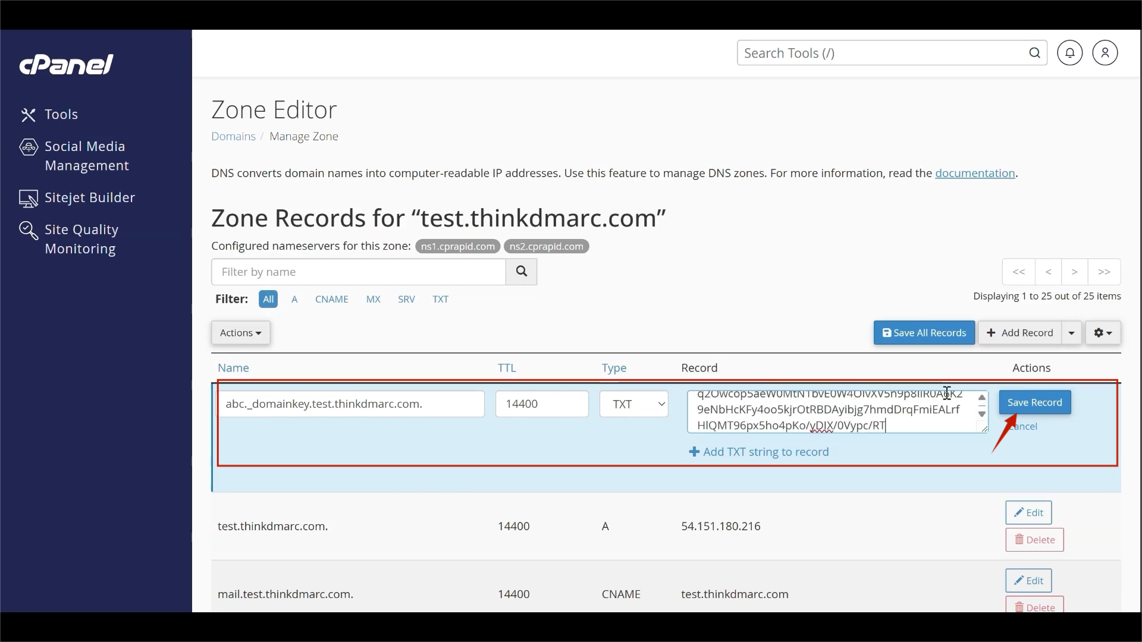Select the All filter tab
1142x642 pixels.
tap(268, 299)
